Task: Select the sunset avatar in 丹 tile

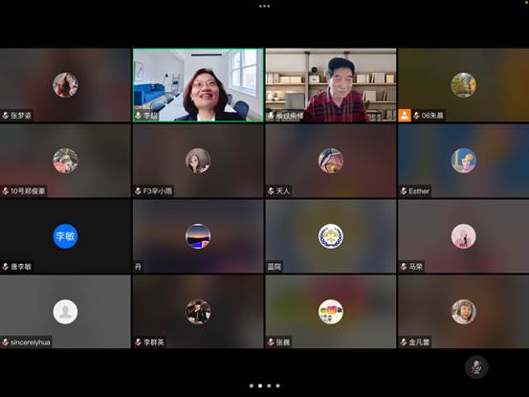Action: (198, 236)
